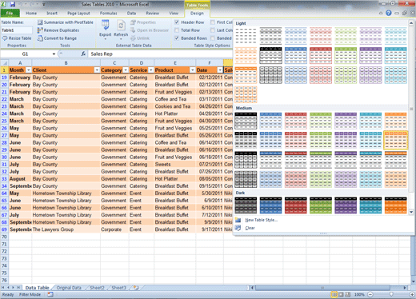The height and width of the screenshot is (299, 416).
Task: Click the Refresh table data icon
Action: [x=121, y=26]
